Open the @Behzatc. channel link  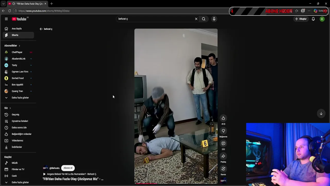tap(54, 168)
